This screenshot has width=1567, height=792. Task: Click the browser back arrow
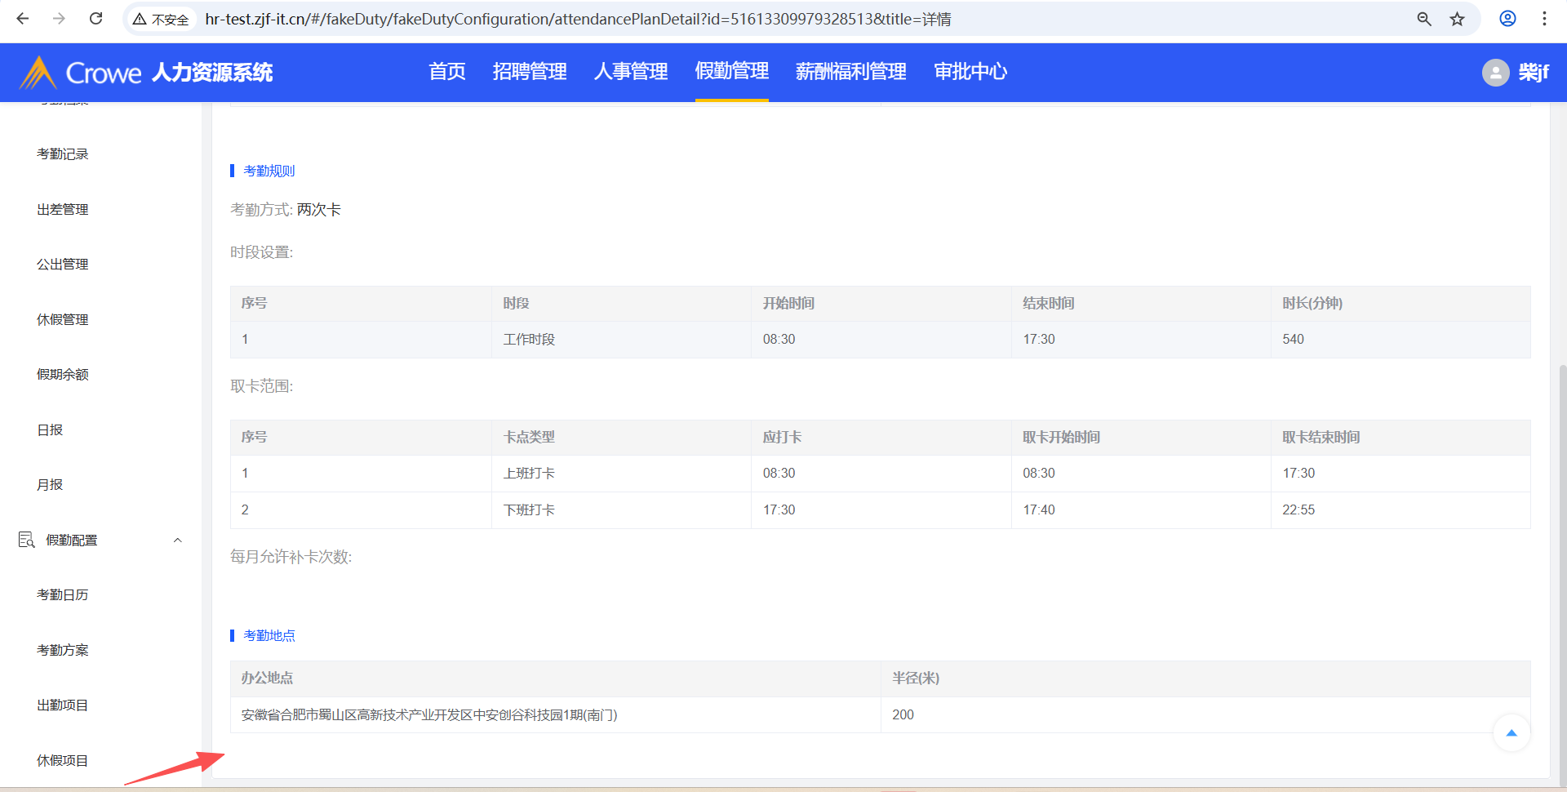coord(23,19)
